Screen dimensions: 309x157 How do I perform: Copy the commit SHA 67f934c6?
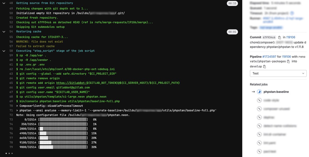(280, 37)
